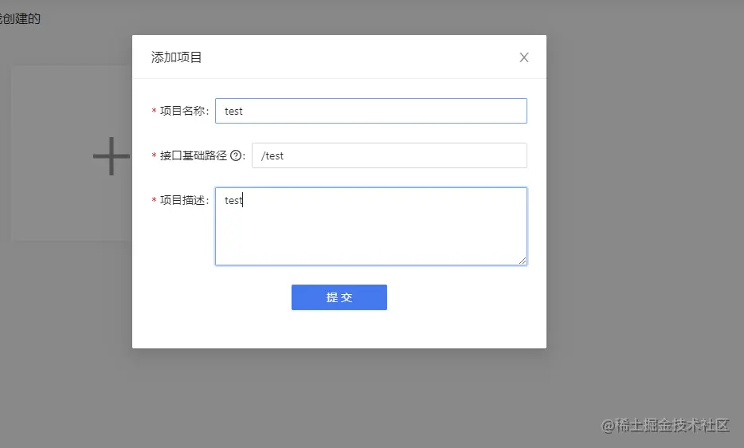Click the plus add-project icon behind the dialog
The width and height of the screenshot is (744, 448).
click(112, 155)
